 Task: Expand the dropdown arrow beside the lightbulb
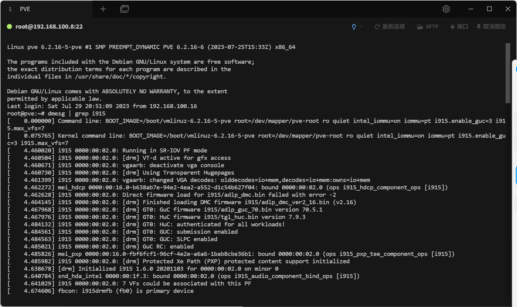tap(361, 27)
